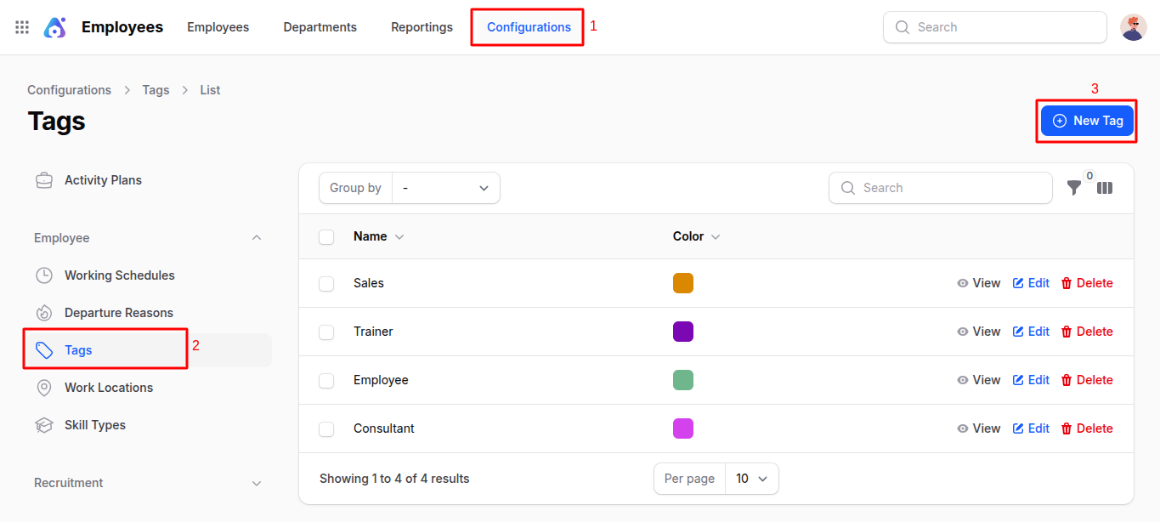
Task: Open Skill Types configuration
Action: pyautogui.click(x=95, y=424)
